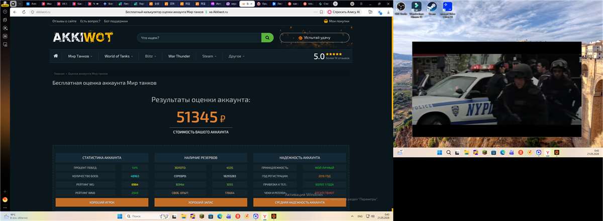Click СТАТИСТИКА АККАУНТА header
Screen dimensions: 603x221
[x=102, y=158]
